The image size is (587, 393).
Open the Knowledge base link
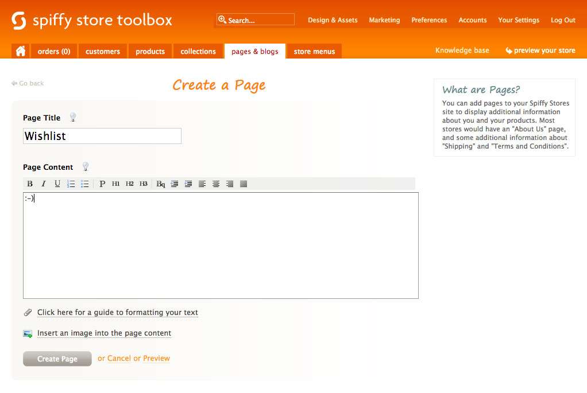pyautogui.click(x=462, y=50)
